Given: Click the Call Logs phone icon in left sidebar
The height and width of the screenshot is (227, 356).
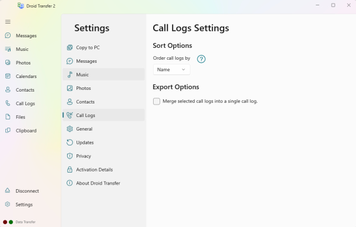Looking at the screenshot, I should pyautogui.click(x=8, y=103).
